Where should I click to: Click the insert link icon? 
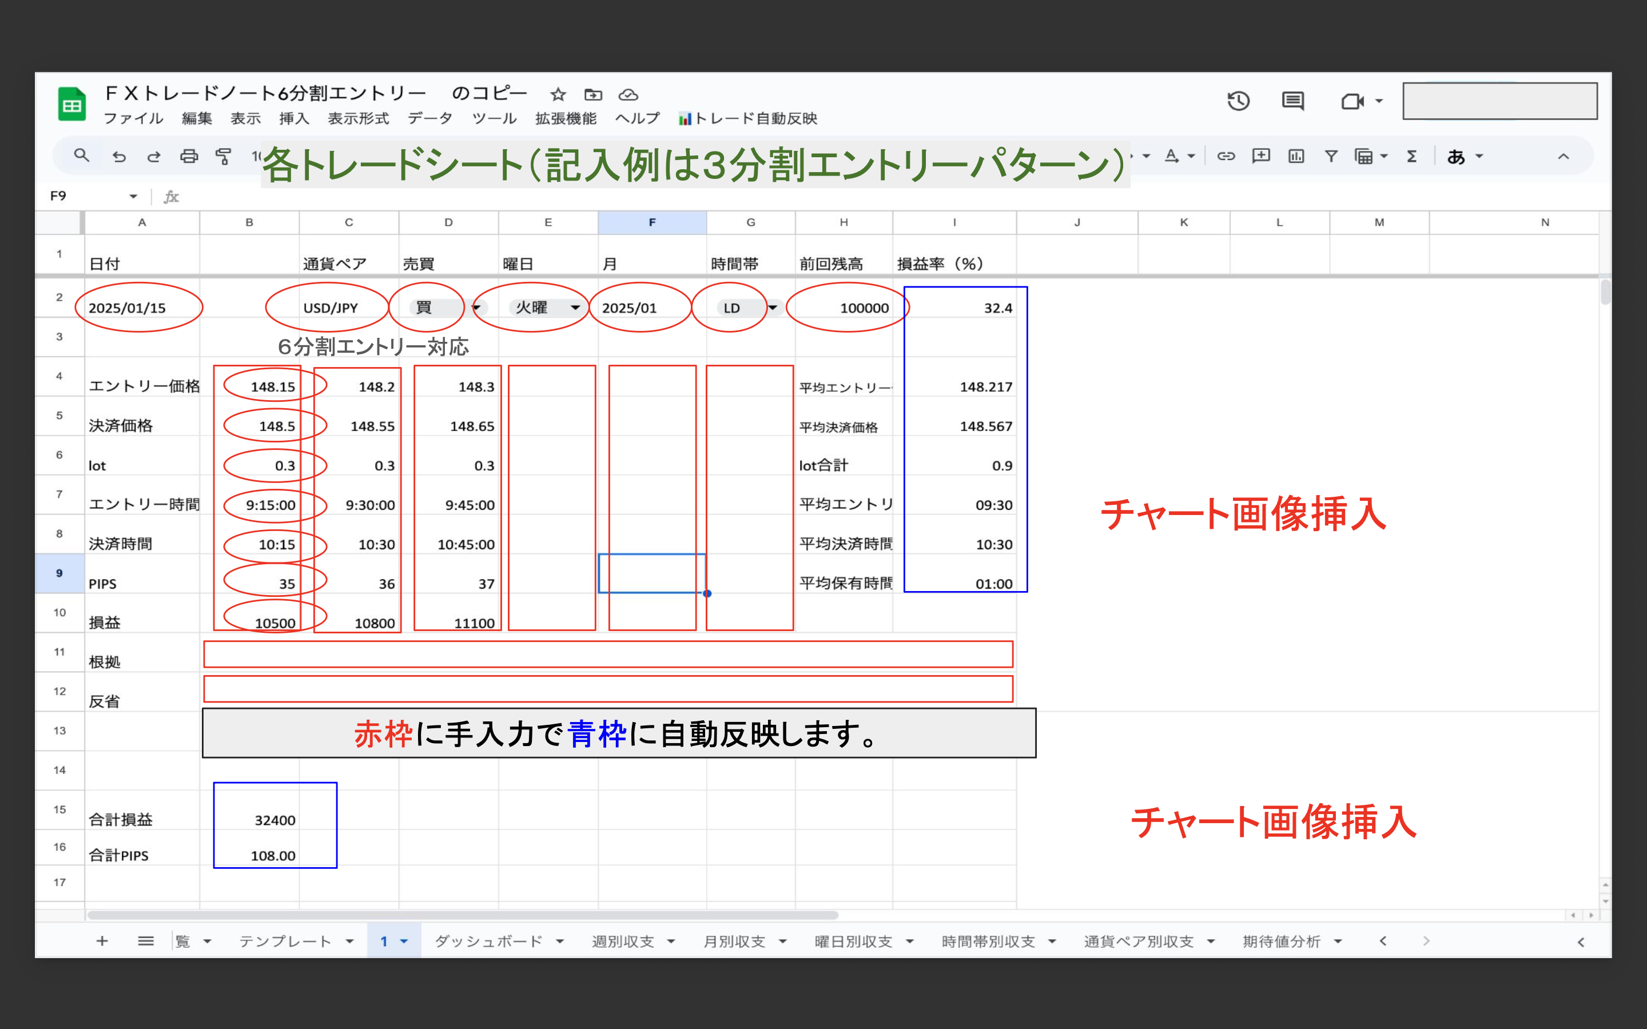1226,157
